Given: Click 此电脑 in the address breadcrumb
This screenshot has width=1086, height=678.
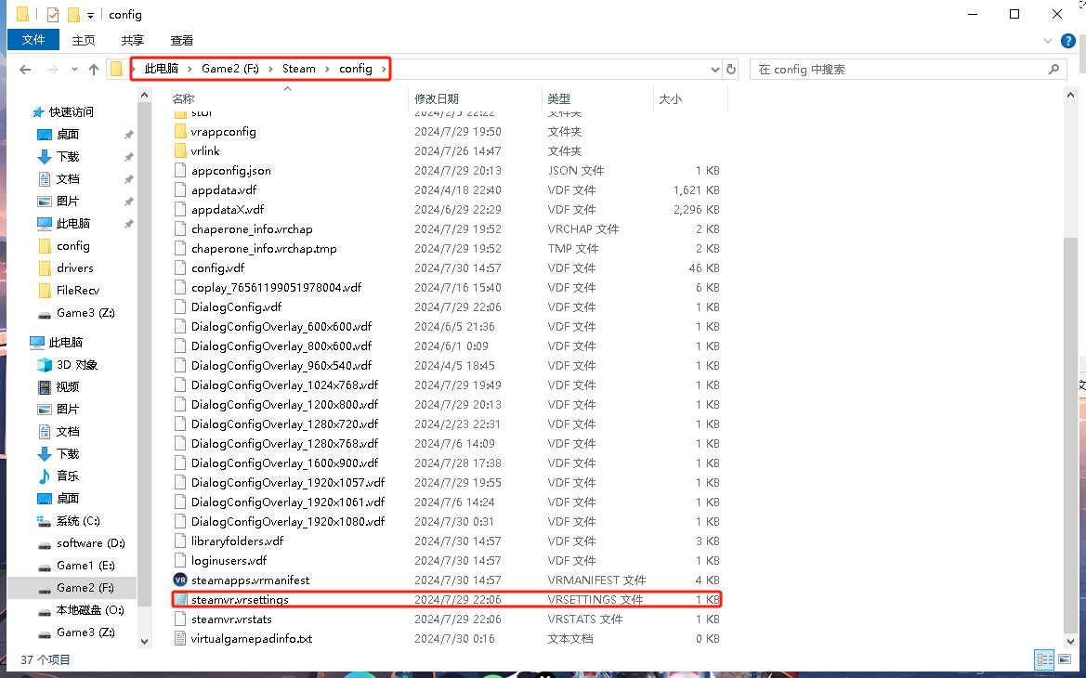Looking at the screenshot, I should [x=162, y=69].
